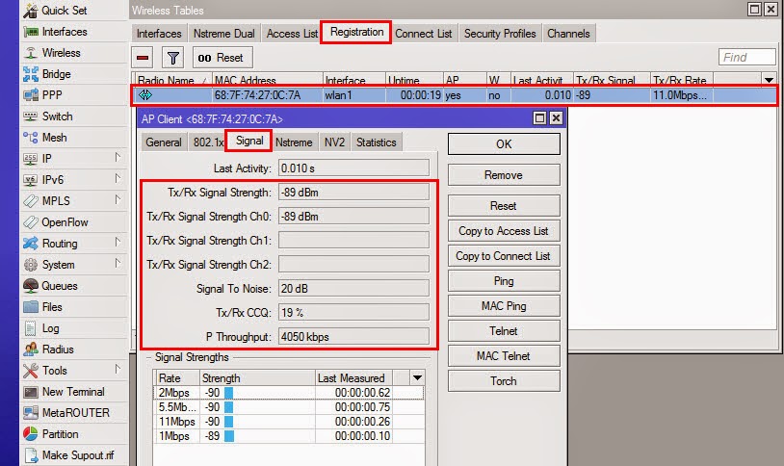Open Files from the sidebar
This screenshot has height=466, width=784.
point(31,307)
